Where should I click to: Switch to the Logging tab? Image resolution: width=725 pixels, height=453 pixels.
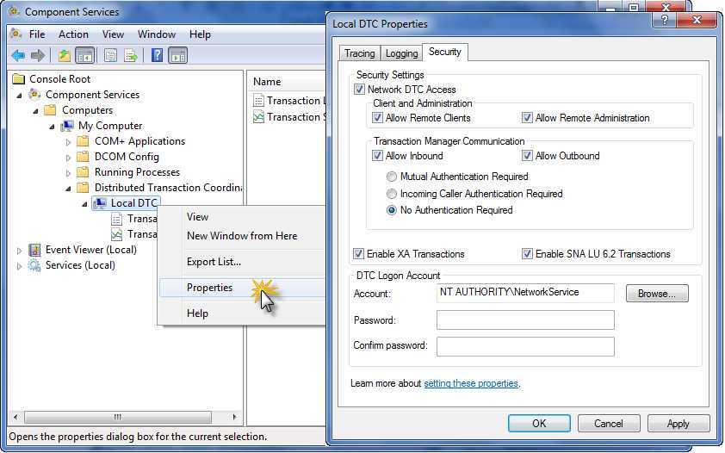(401, 53)
